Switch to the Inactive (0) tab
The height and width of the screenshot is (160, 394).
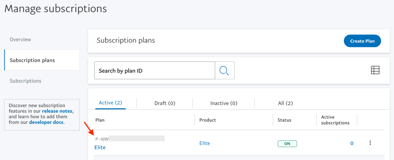point(224,103)
